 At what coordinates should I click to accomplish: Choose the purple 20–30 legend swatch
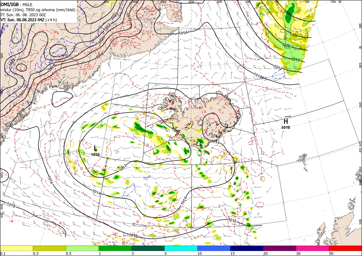point(279,248)
